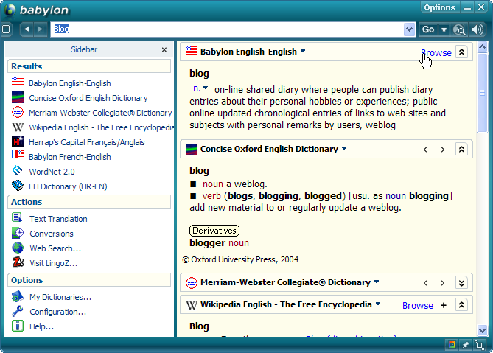Go forward with the right arrow button
493x353 pixels.
coord(41,29)
